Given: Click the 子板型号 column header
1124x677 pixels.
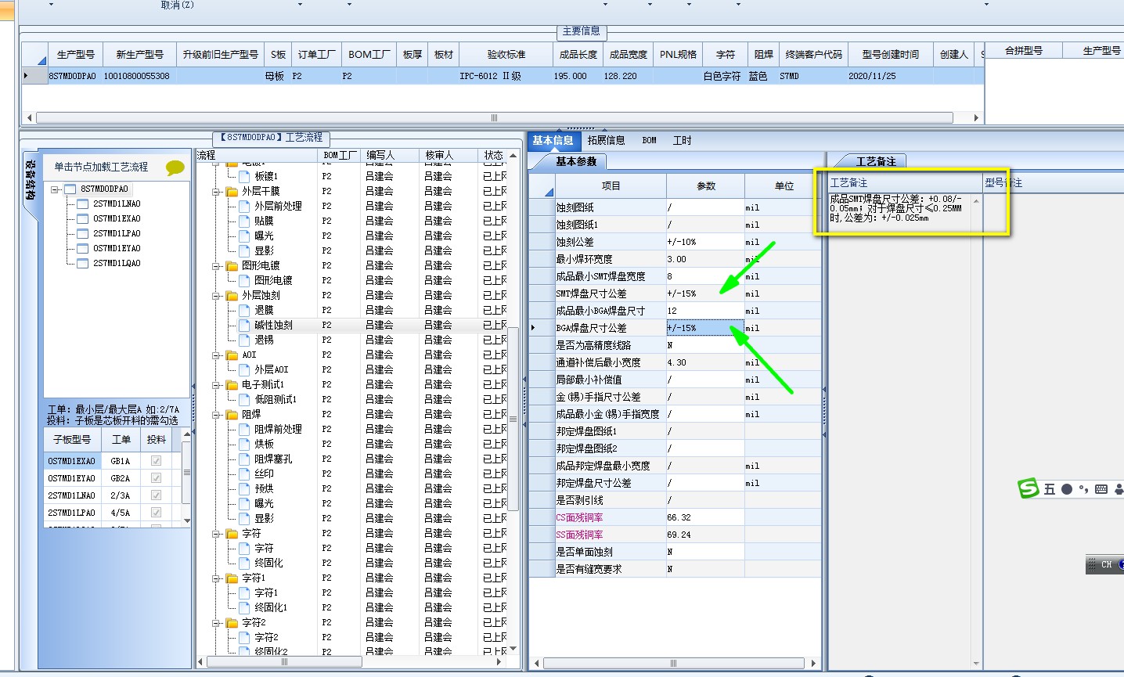Looking at the screenshot, I should [x=72, y=439].
